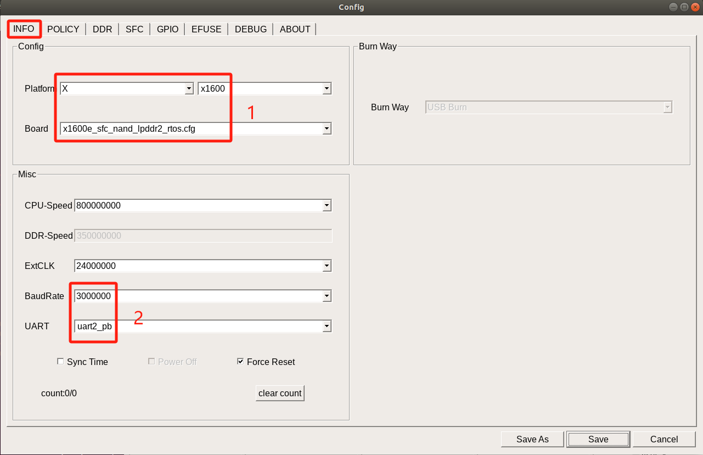Open the CPU-Speed dropdown arrow
This screenshot has width=703, height=455.
[327, 205]
